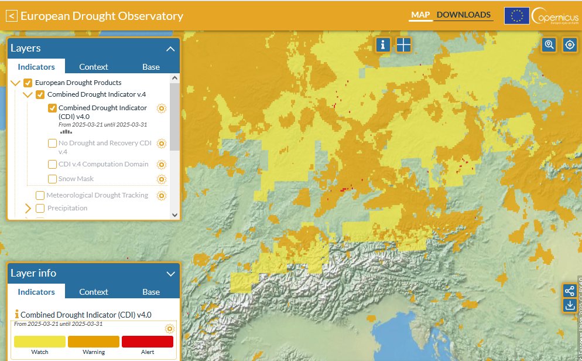Select the crosshair grid tool on the map
This screenshot has width=582, height=361.
pyautogui.click(x=403, y=45)
